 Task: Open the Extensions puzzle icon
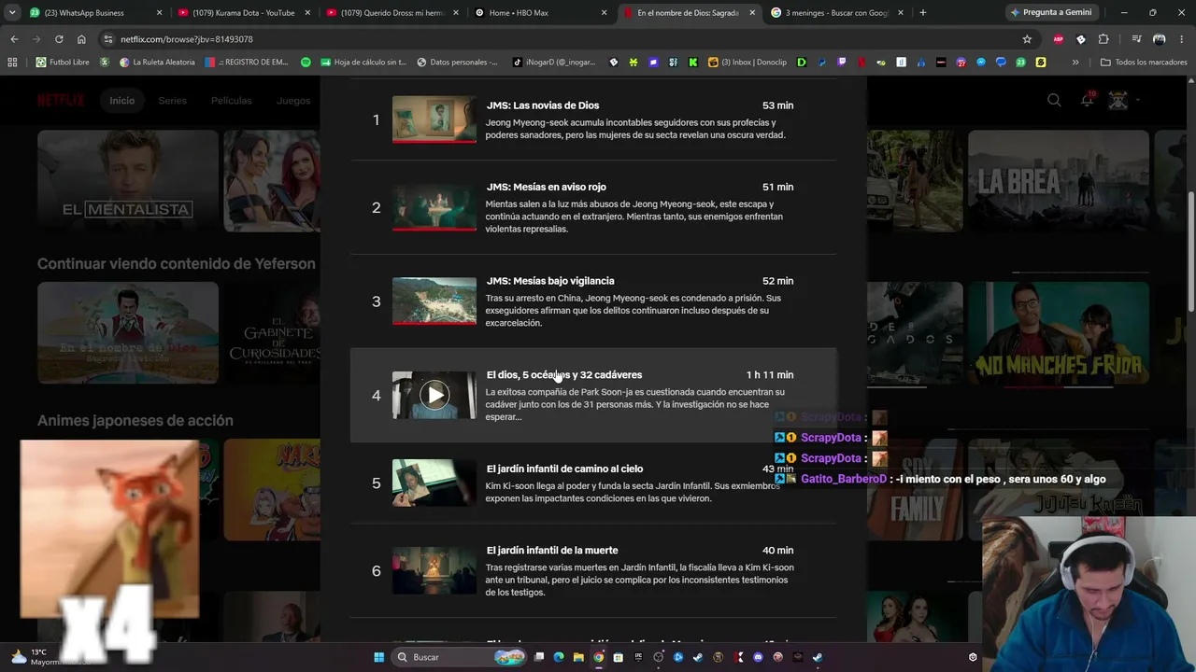tap(1103, 39)
